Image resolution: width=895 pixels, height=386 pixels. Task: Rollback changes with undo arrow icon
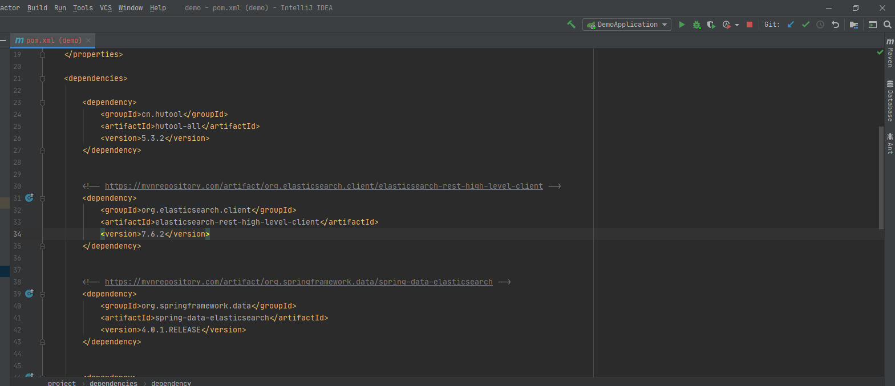point(835,25)
